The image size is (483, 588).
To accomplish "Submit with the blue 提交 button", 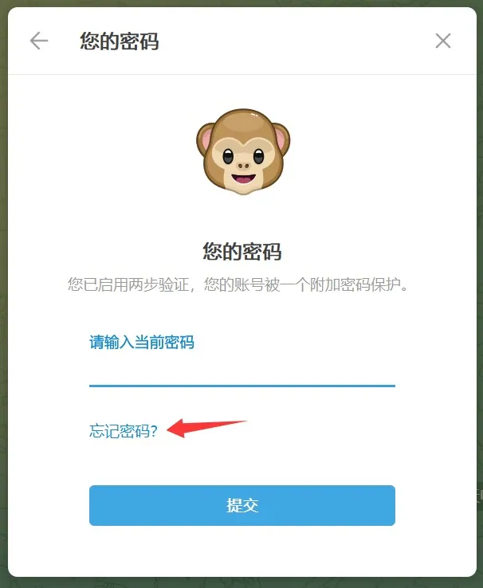I will (242, 505).
